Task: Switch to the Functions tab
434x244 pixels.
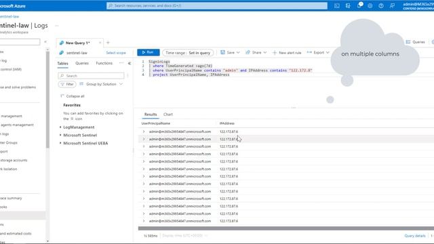Action: (104, 63)
